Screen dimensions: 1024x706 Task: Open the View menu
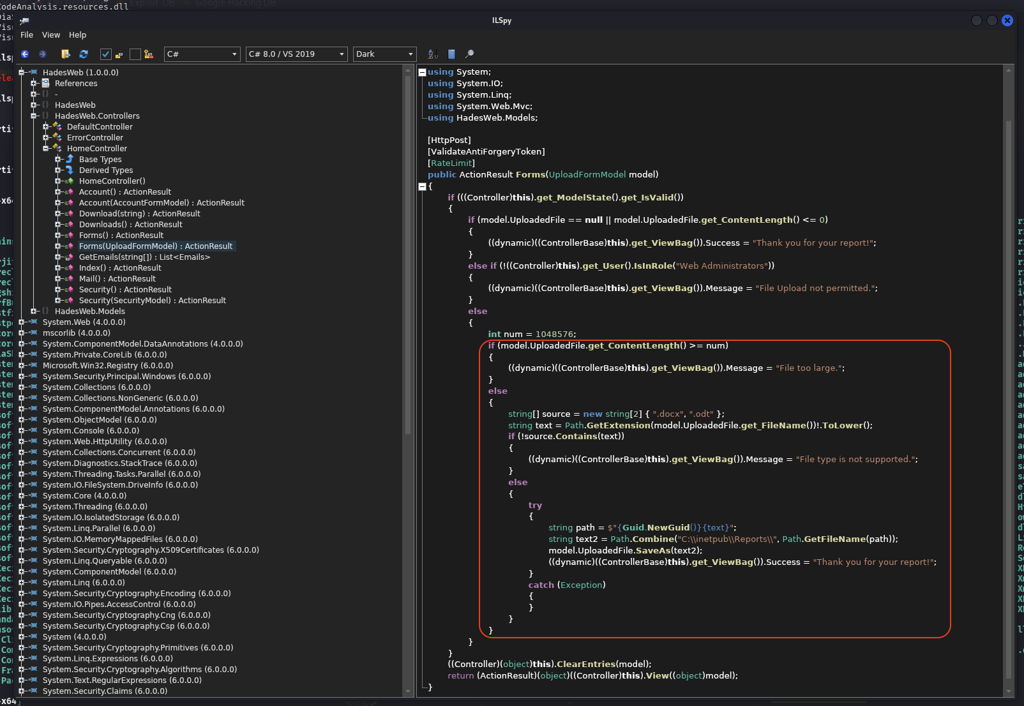pyautogui.click(x=50, y=35)
